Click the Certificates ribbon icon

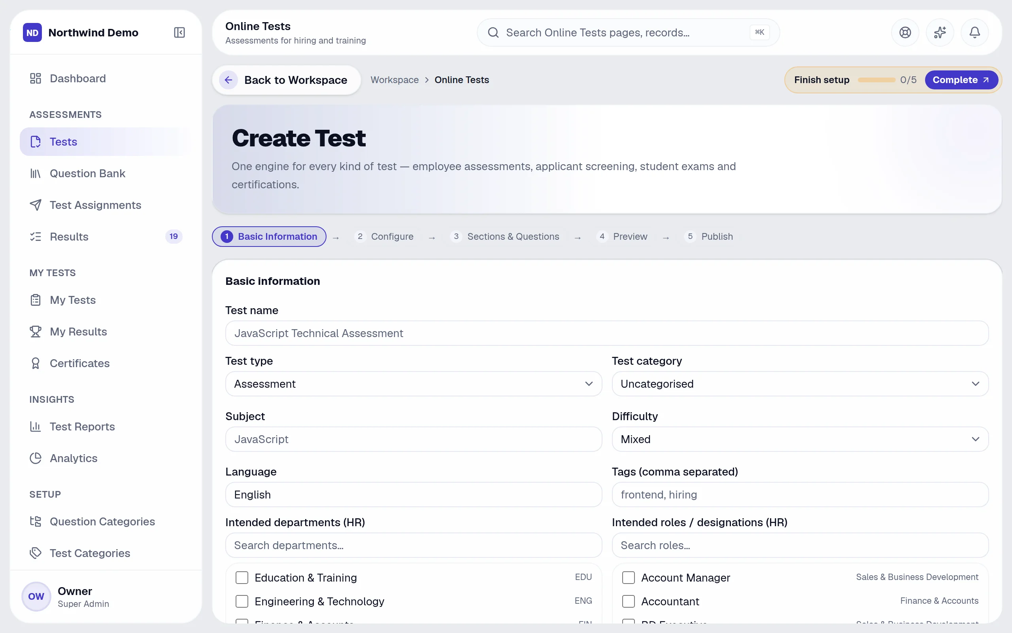pos(36,364)
